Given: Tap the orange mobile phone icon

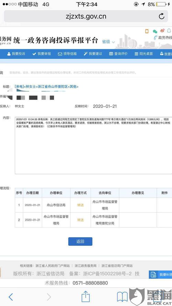Looking at the screenshot, I should click(x=147, y=31).
